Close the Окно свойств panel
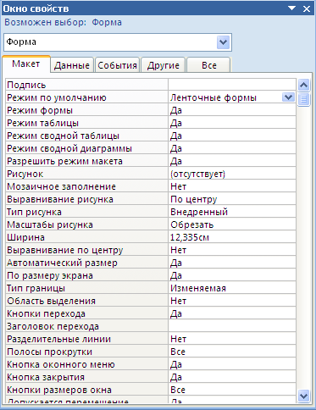The width and height of the screenshot is (316, 410). [307, 8]
